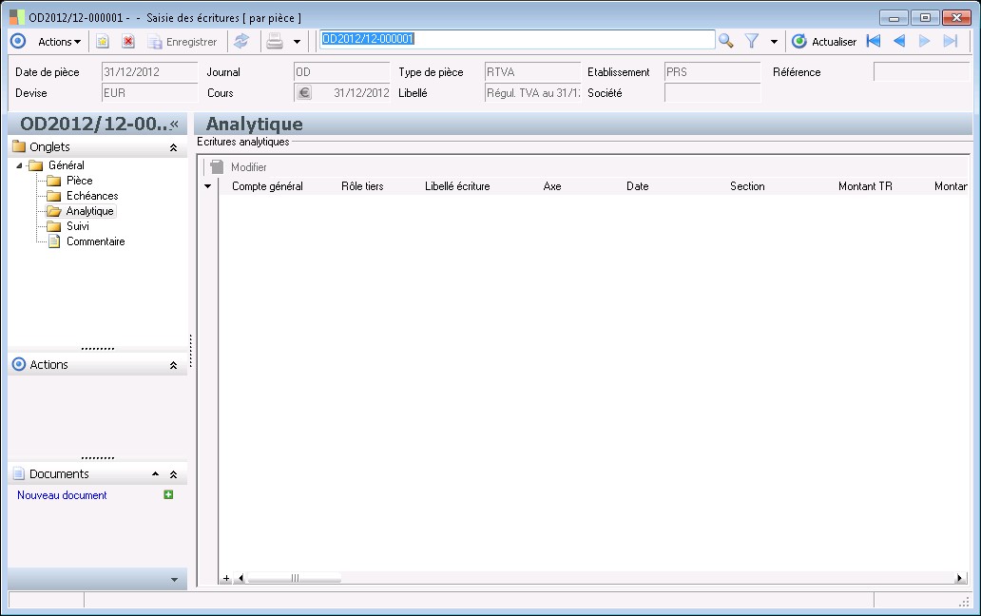981x616 pixels.
Task: Click the Nouveau document link
Action: pyautogui.click(x=62, y=495)
